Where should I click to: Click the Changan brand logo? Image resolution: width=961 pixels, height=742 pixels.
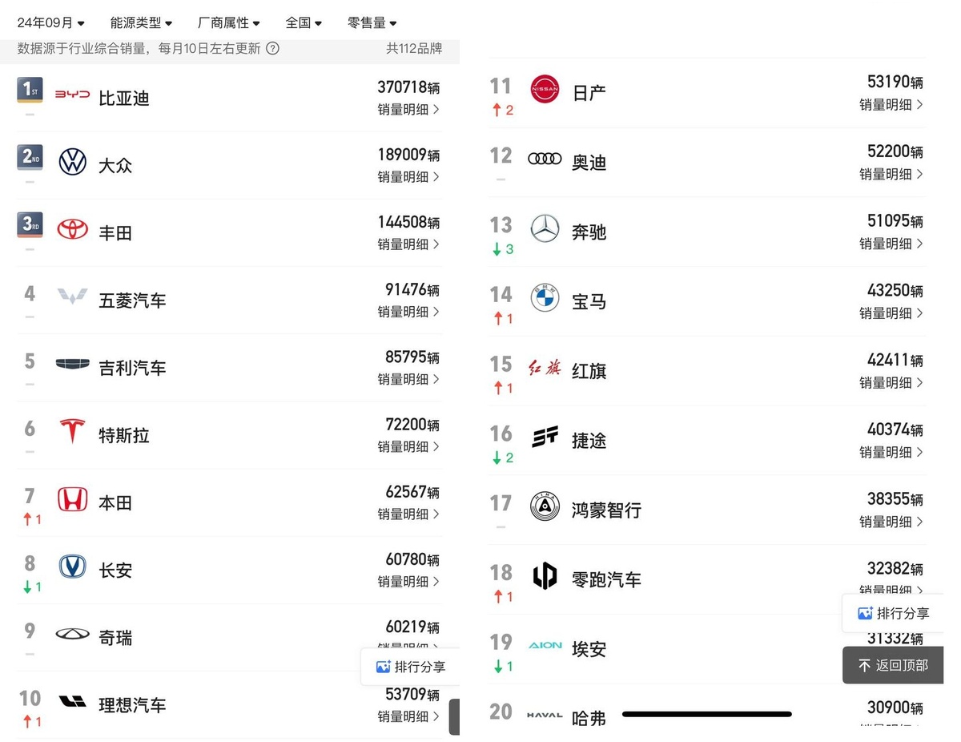(x=72, y=567)
